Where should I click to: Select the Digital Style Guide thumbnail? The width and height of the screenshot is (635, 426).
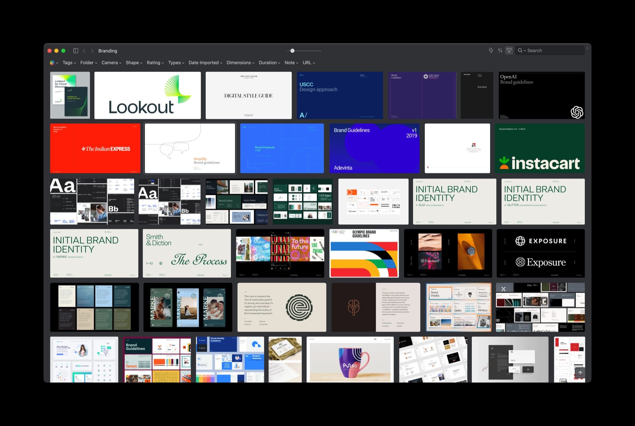coord(249,95)
